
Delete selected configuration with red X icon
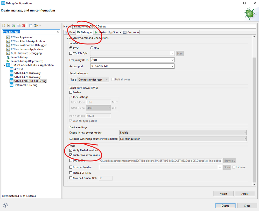tap(24, 26)
